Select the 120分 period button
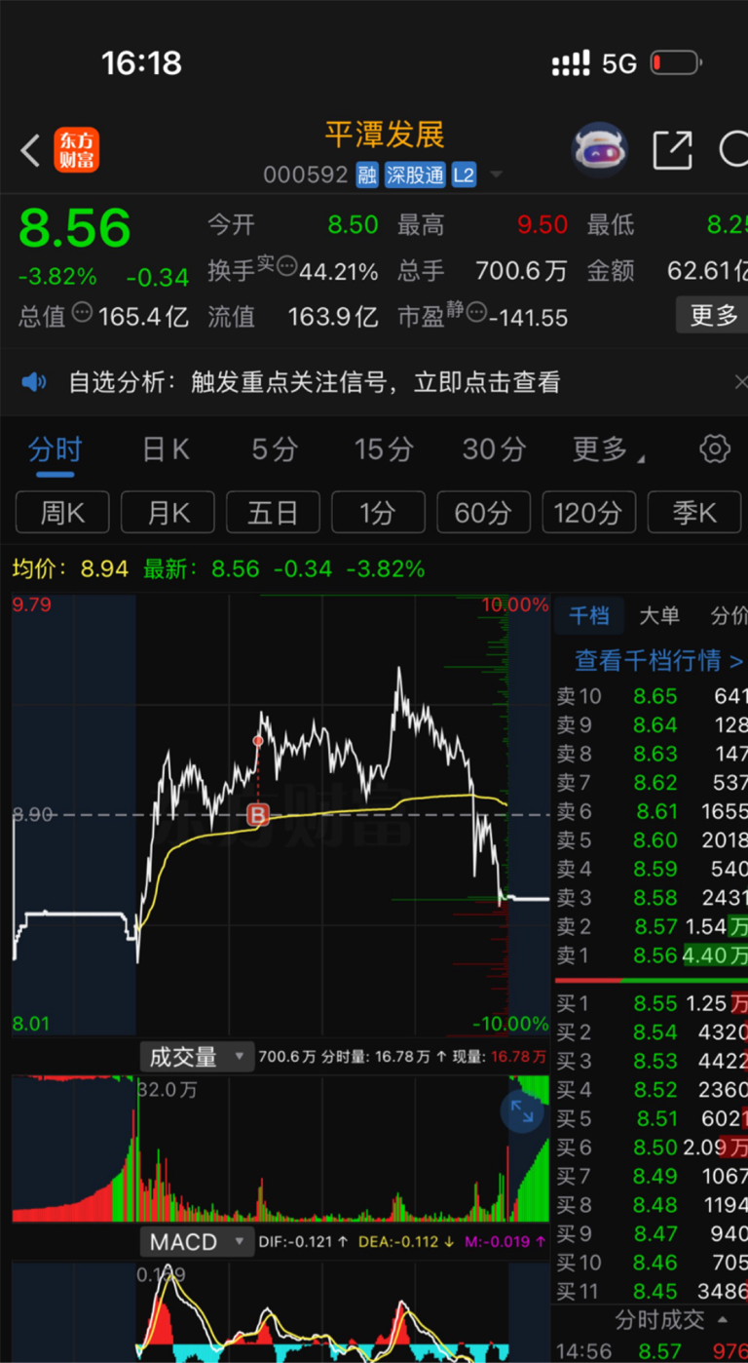The height and width of the screenshot is (1363, 748). (588, 513)
